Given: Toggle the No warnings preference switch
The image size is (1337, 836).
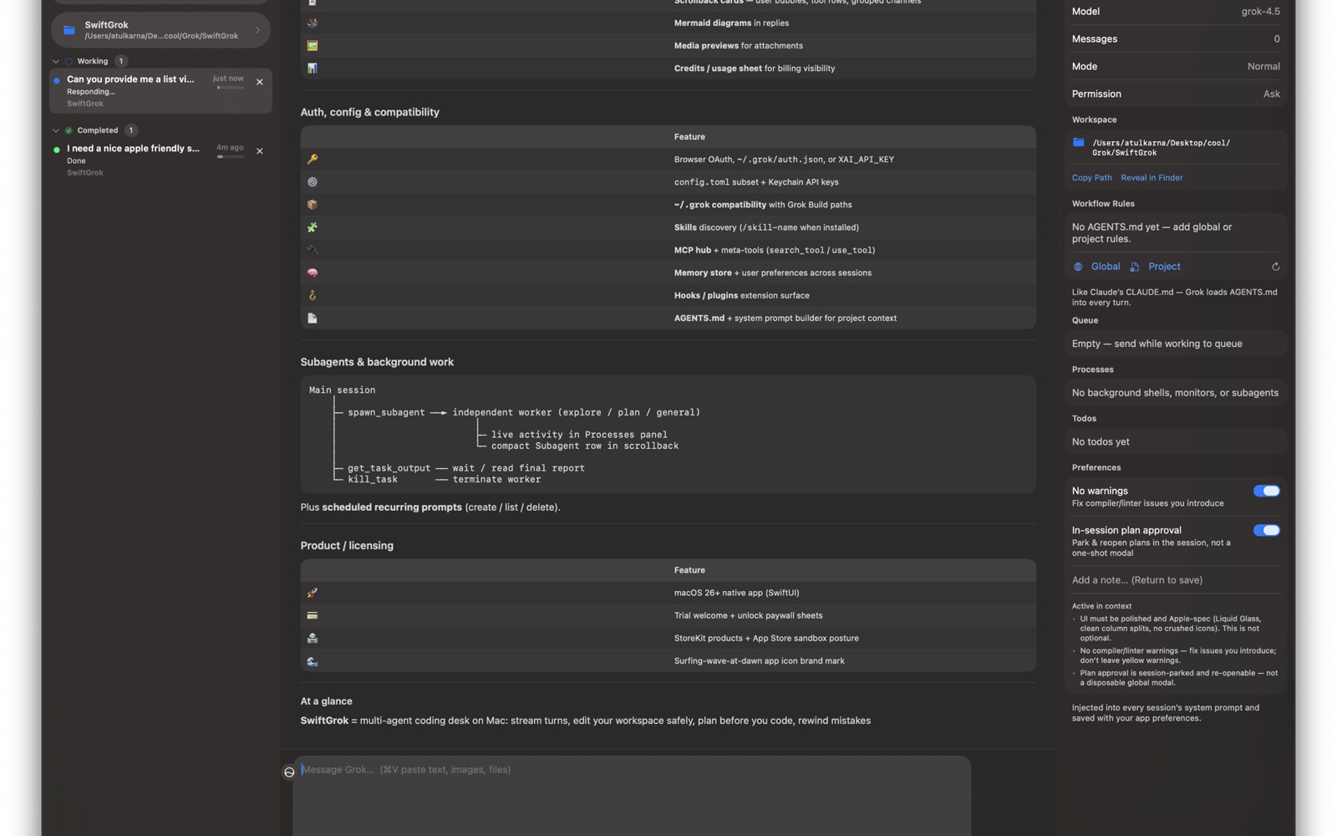Looking at the screenshot, I should [x=1266, y=491].
